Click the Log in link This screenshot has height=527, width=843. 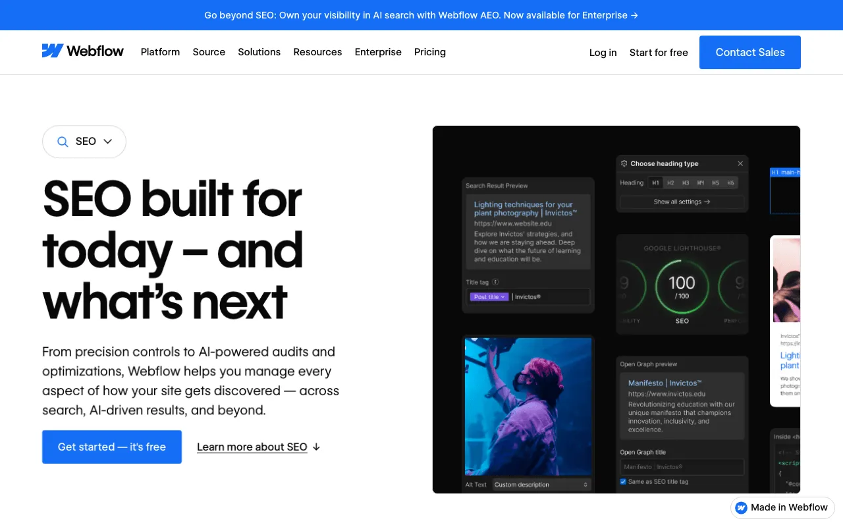[603, 53]
